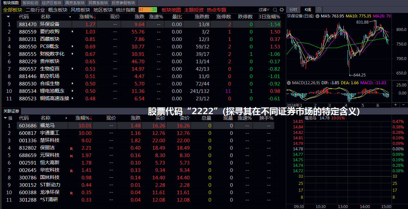Open settings gear icon beside search
This screenshot has width=408, height=209.
(282, 10)
